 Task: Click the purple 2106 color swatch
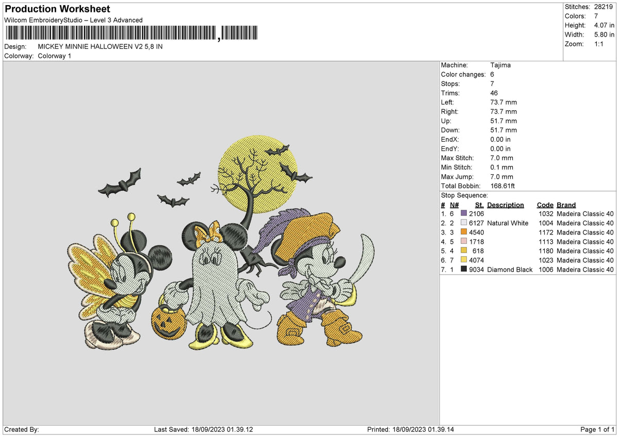(x=464, y=213)
